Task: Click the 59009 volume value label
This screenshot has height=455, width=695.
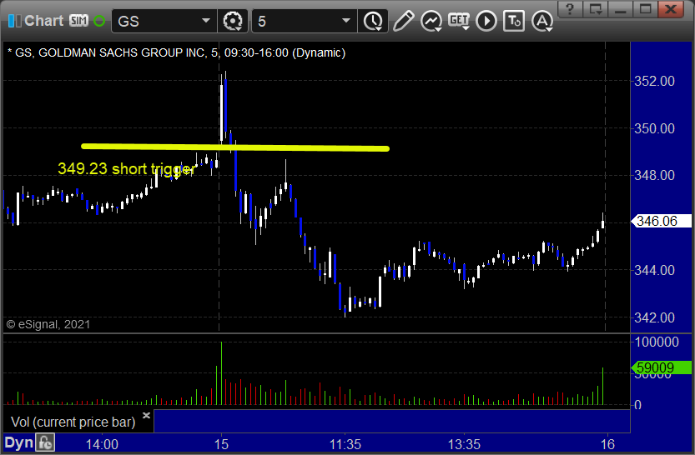Action: tap(662, 367)
